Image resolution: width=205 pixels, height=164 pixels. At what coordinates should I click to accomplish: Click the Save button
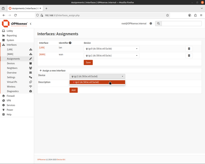[x=88, y=63]
